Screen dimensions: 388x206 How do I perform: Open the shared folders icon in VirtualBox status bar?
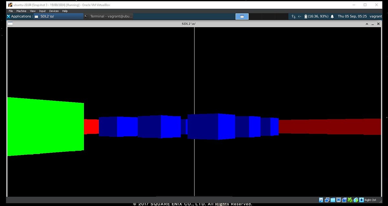(x=344, y=200)
